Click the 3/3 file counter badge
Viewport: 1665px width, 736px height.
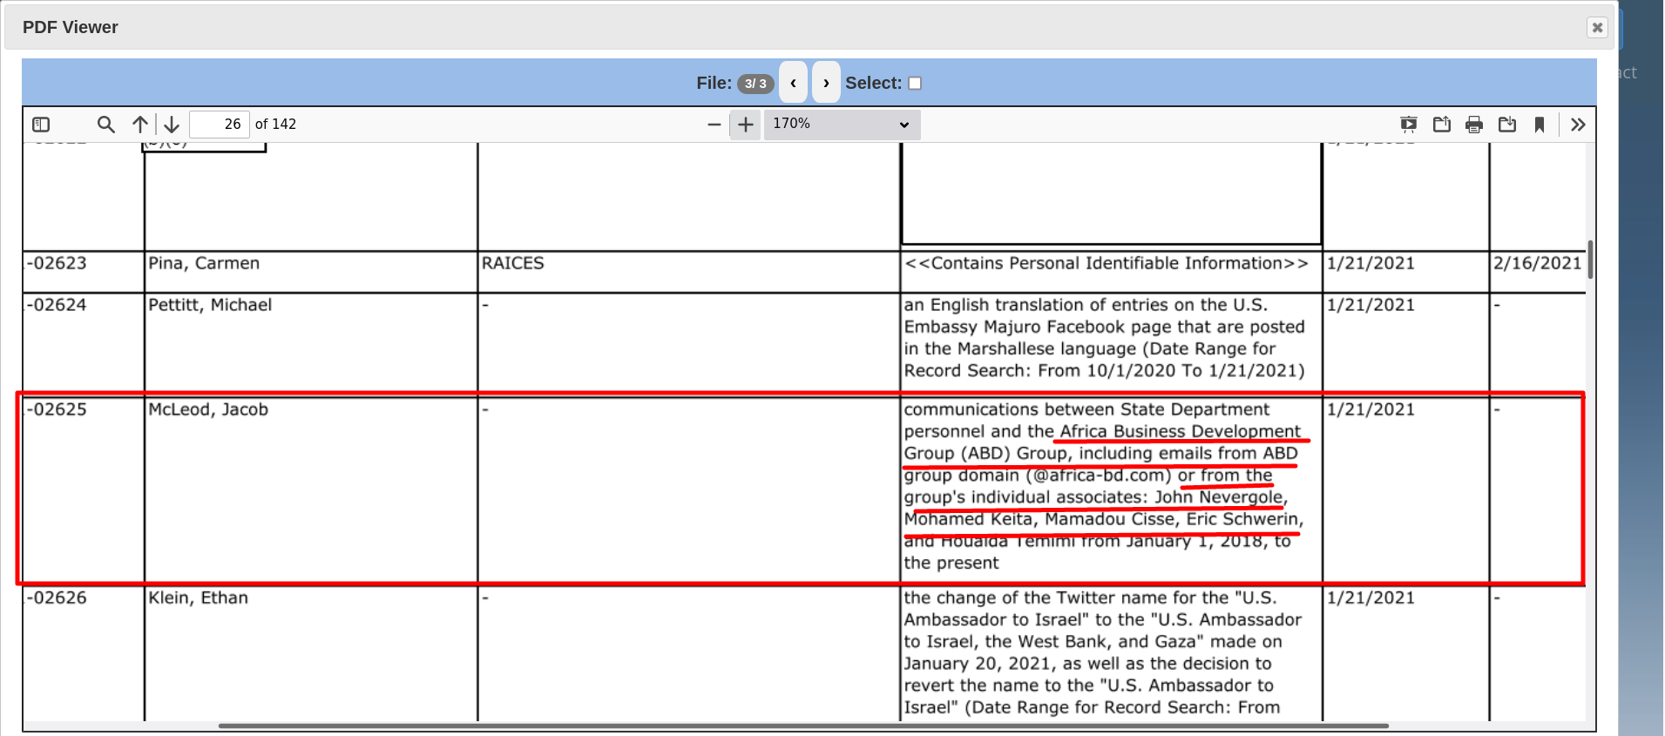[755, 84]
